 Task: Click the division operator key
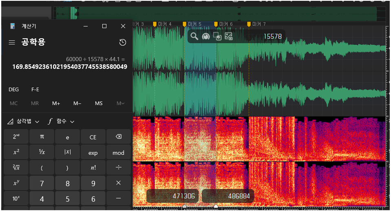tap(119, 168)
